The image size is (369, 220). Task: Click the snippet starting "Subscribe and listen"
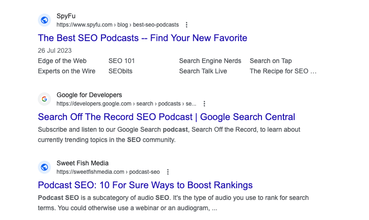tap(169, 135)
